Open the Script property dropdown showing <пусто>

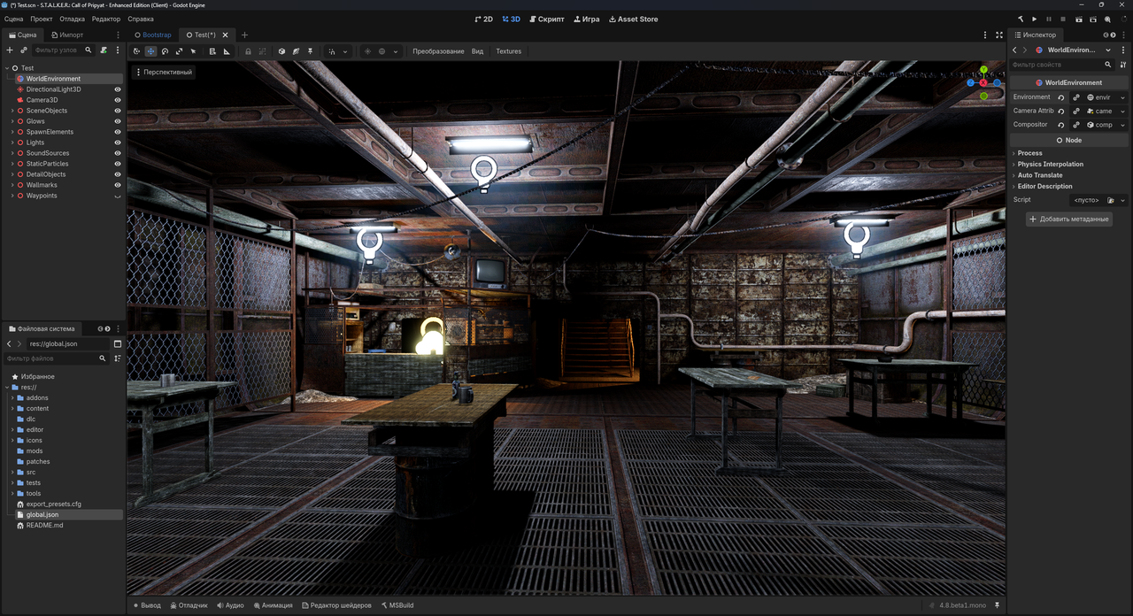tap(1098, 200)
